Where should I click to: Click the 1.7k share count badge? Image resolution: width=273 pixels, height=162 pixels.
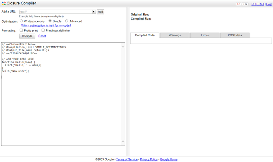pos(245,4)
